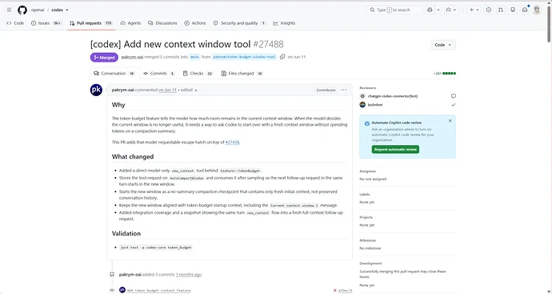Open pakrym-oai comment author link

(123, 90)
